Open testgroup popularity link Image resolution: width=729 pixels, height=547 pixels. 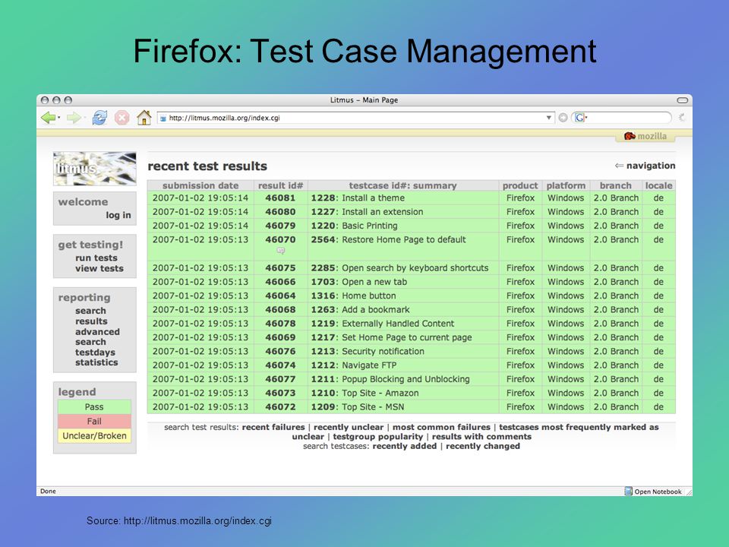tap(378, 438)
